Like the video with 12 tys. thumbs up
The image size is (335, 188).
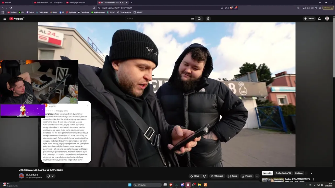pos(194,176)
